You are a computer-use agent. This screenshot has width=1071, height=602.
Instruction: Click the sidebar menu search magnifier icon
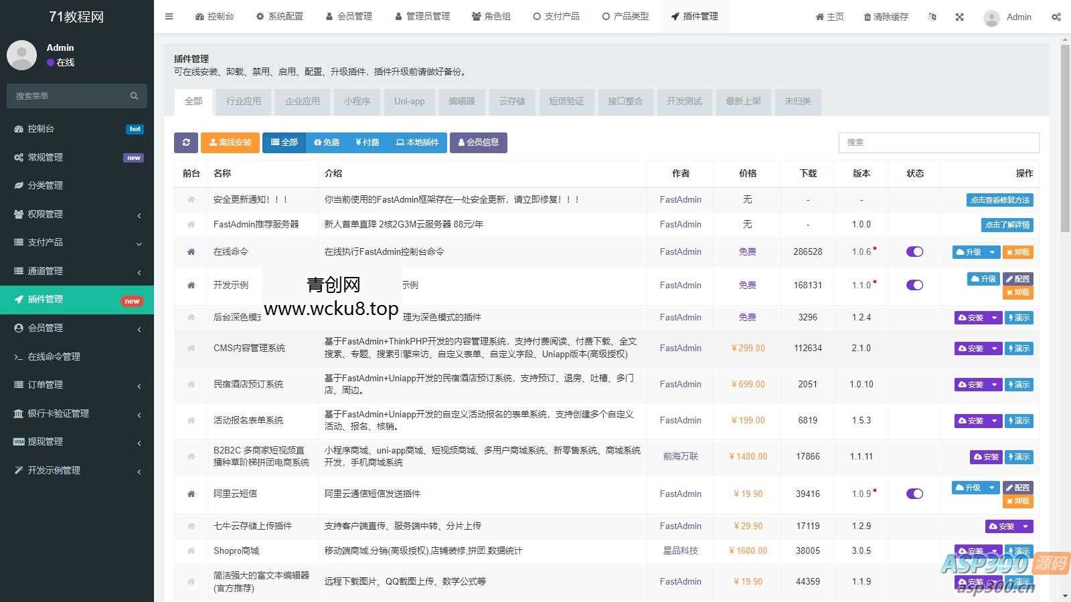(x=135, y=96)
